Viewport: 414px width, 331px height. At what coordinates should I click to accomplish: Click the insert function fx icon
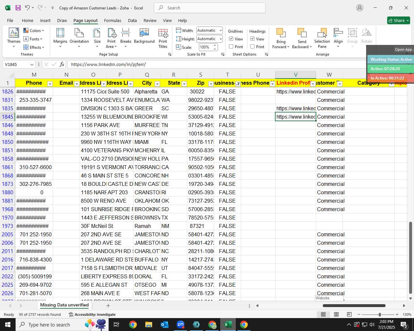click(x=62, y=64)
